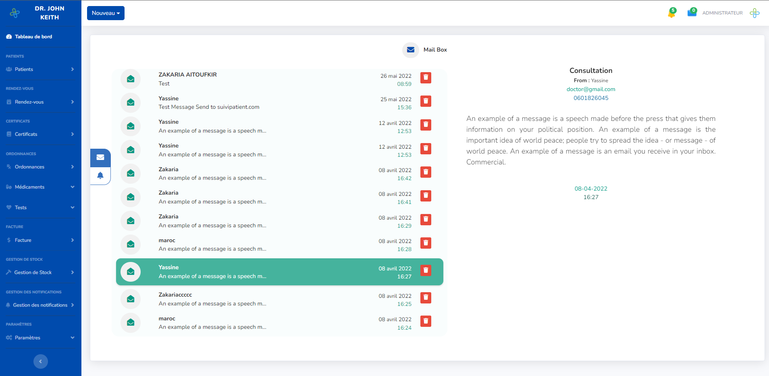This screenshot has width=769, height=376.
Task: Open the mail inbox icon in top bar
Action: click(x=692, y=13)
